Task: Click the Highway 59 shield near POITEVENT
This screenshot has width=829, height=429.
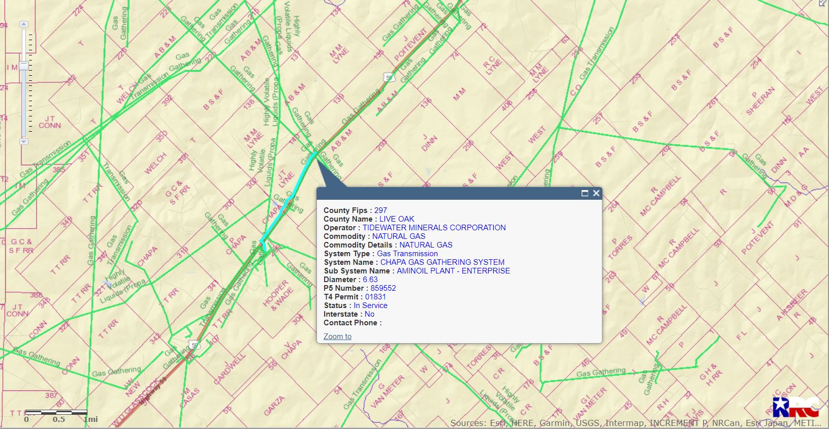Action: click(x=389, y=77)
